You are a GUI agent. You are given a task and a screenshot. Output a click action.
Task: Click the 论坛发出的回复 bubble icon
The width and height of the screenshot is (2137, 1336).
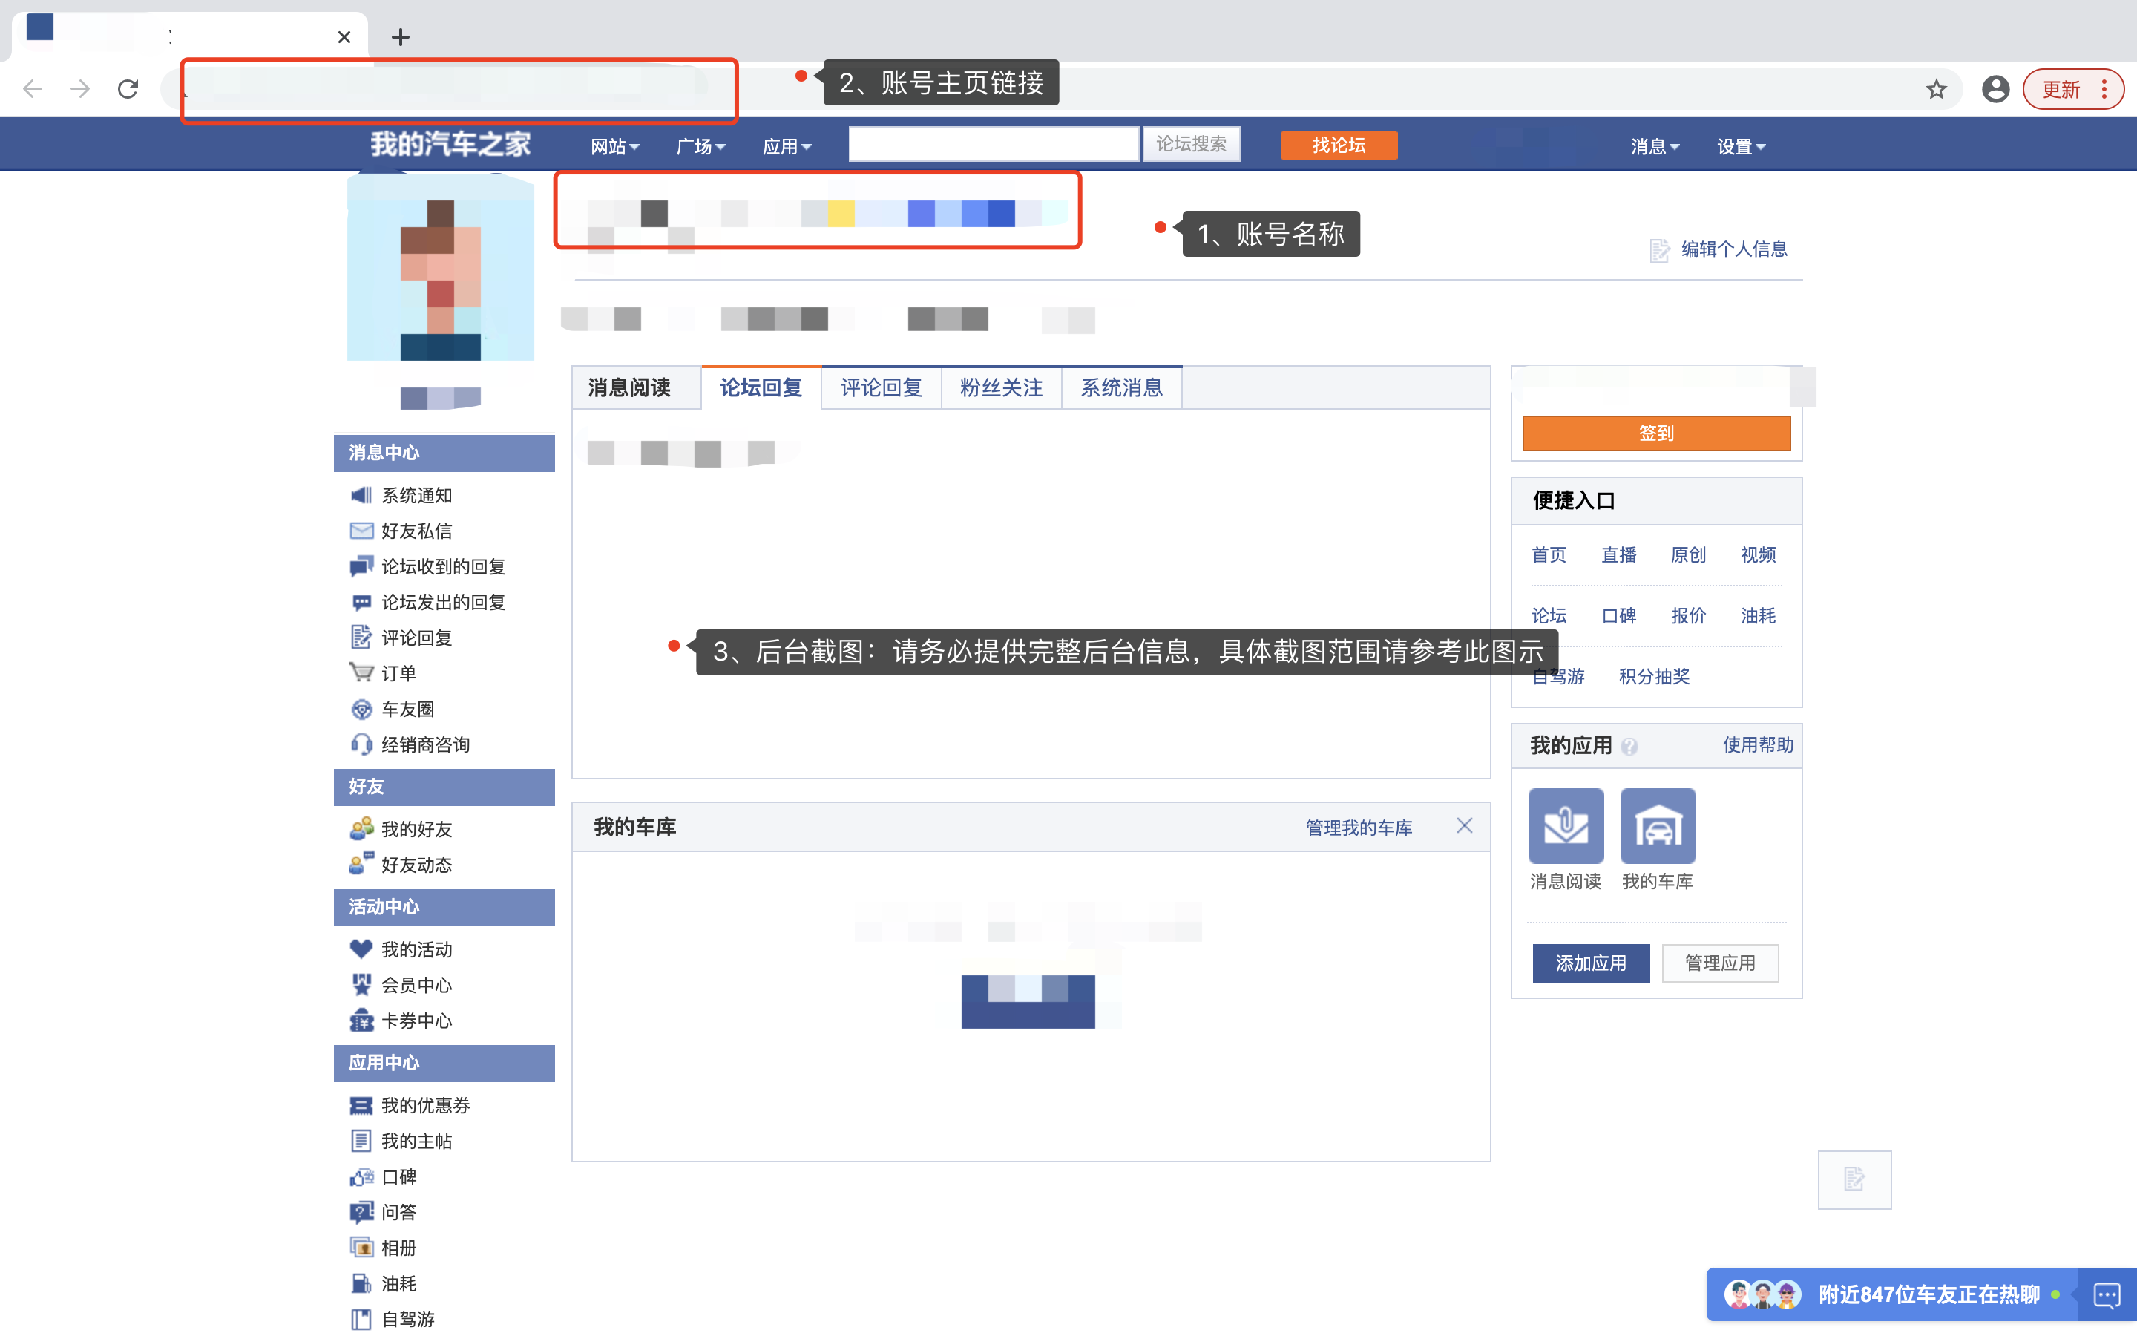[361, 603]
